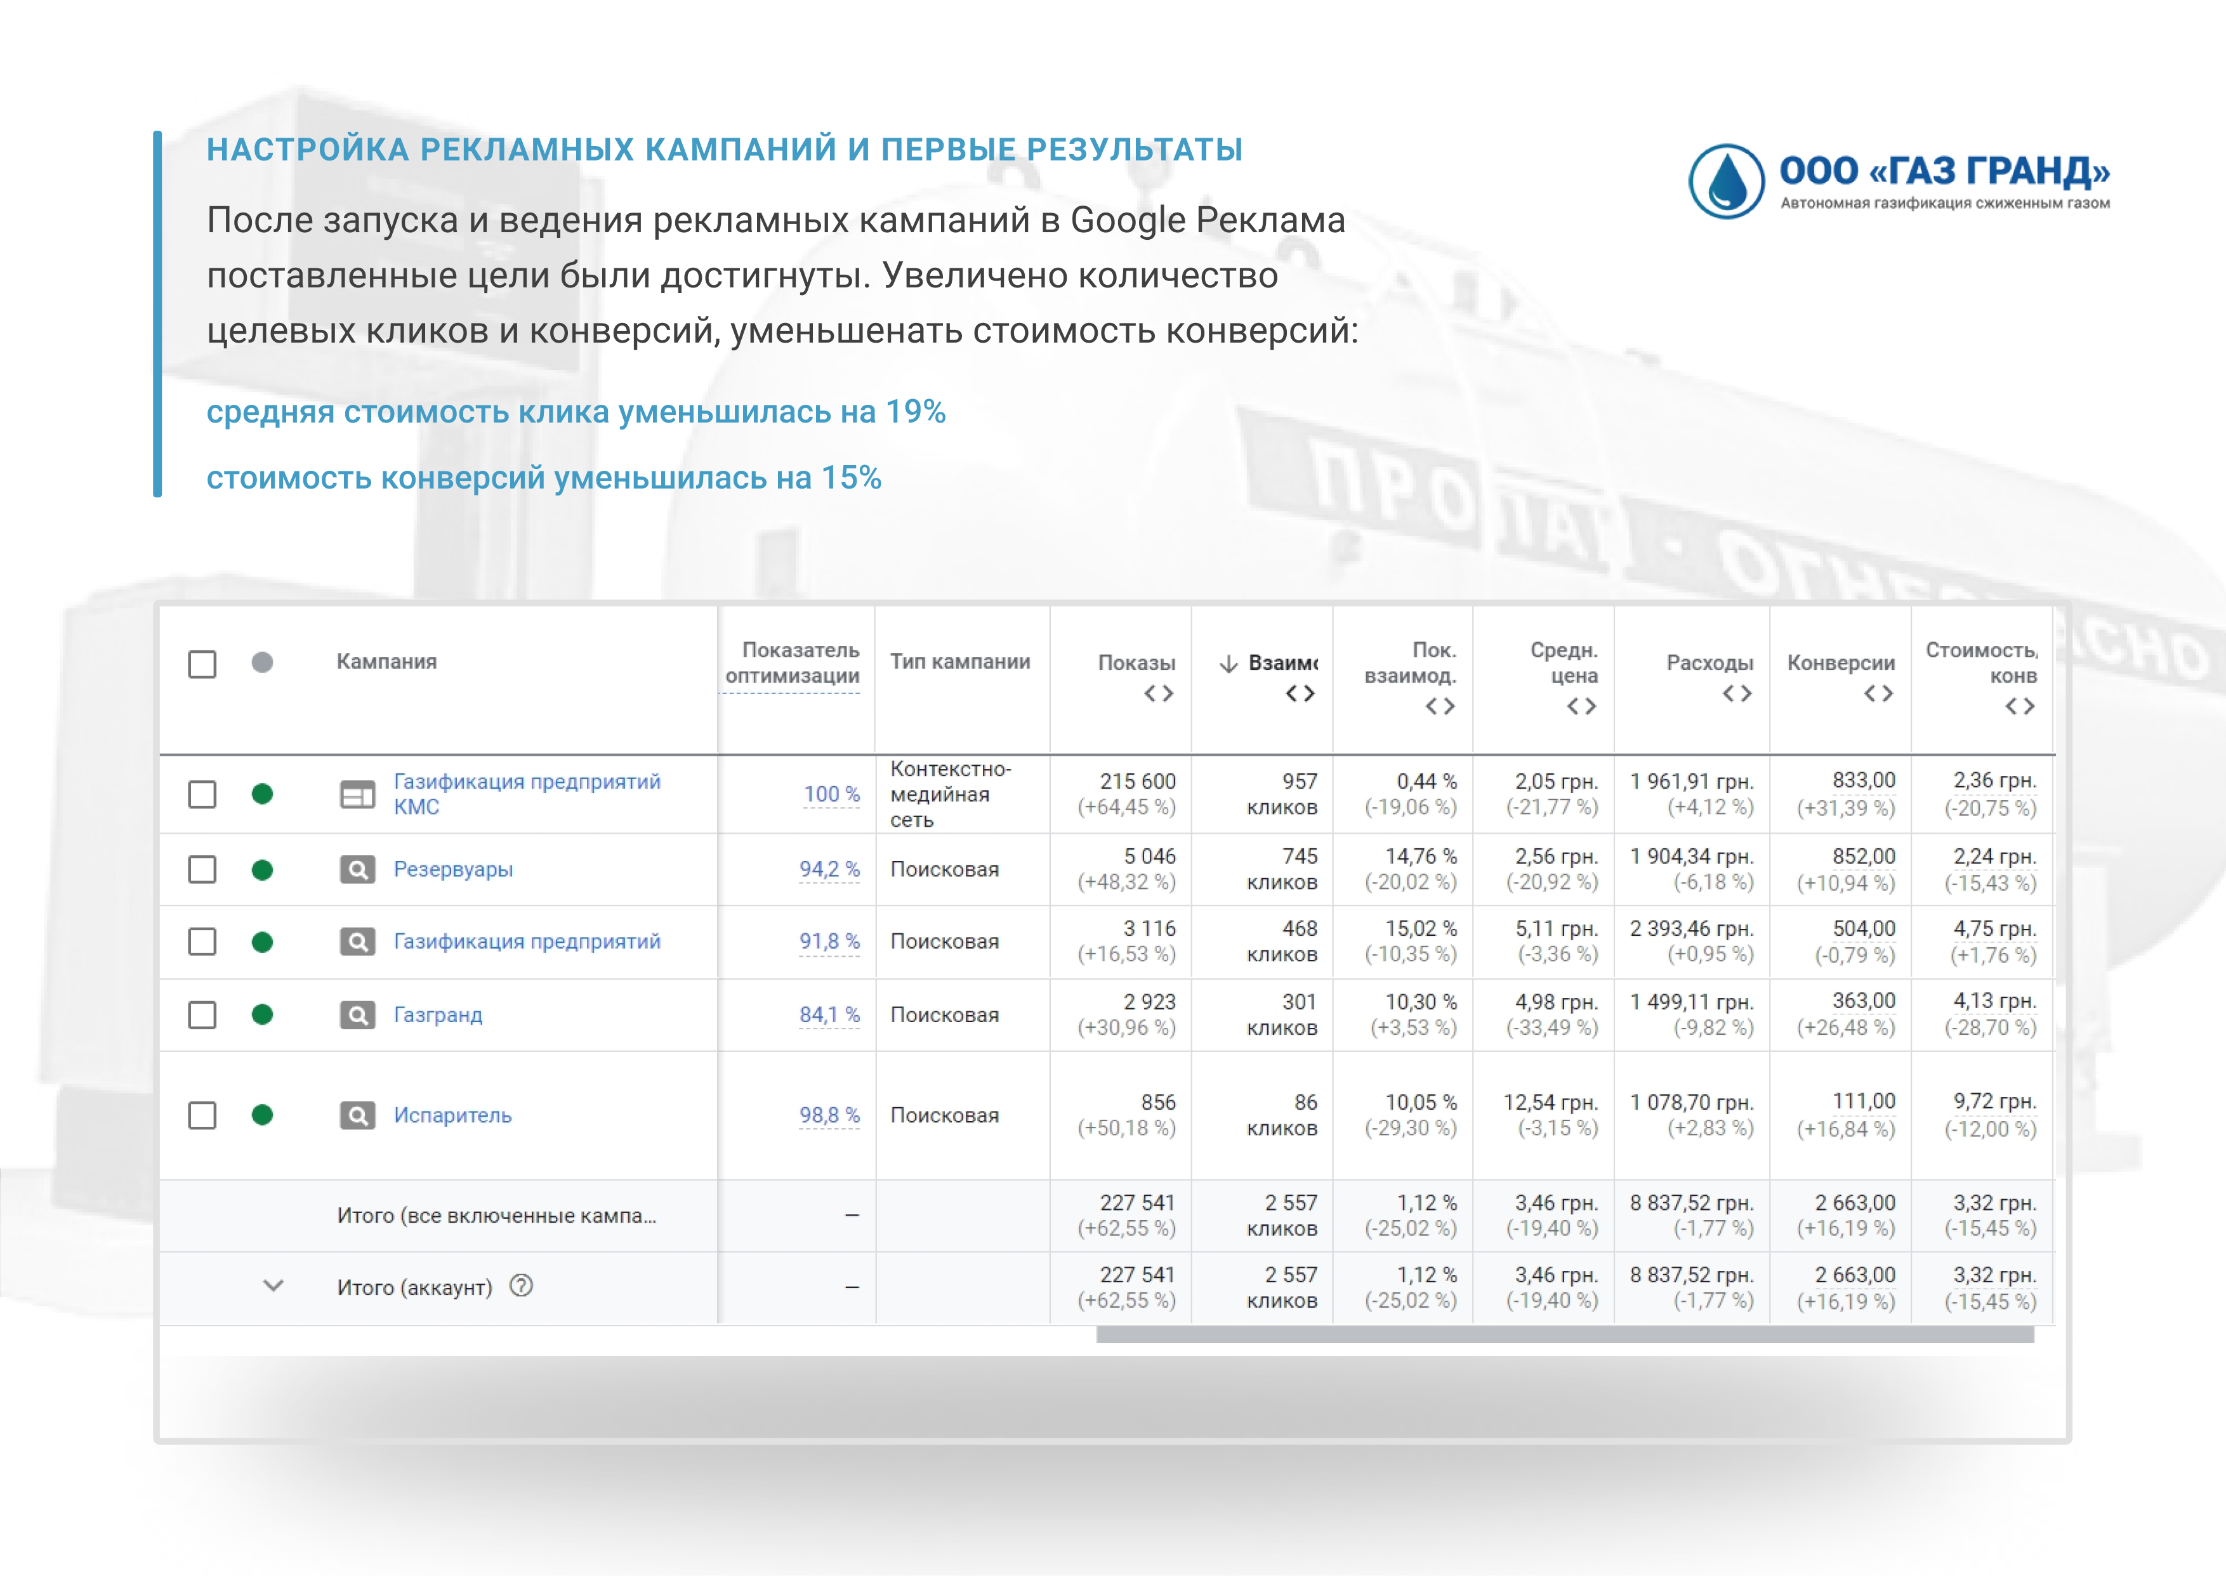The image size is (2226, 1576).
Task: Click green status dot of Газгранд
Action: pos(262,1014)
